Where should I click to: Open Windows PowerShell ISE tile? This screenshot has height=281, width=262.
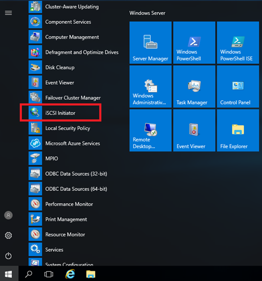pyautogui.click(x=238, y=43)
